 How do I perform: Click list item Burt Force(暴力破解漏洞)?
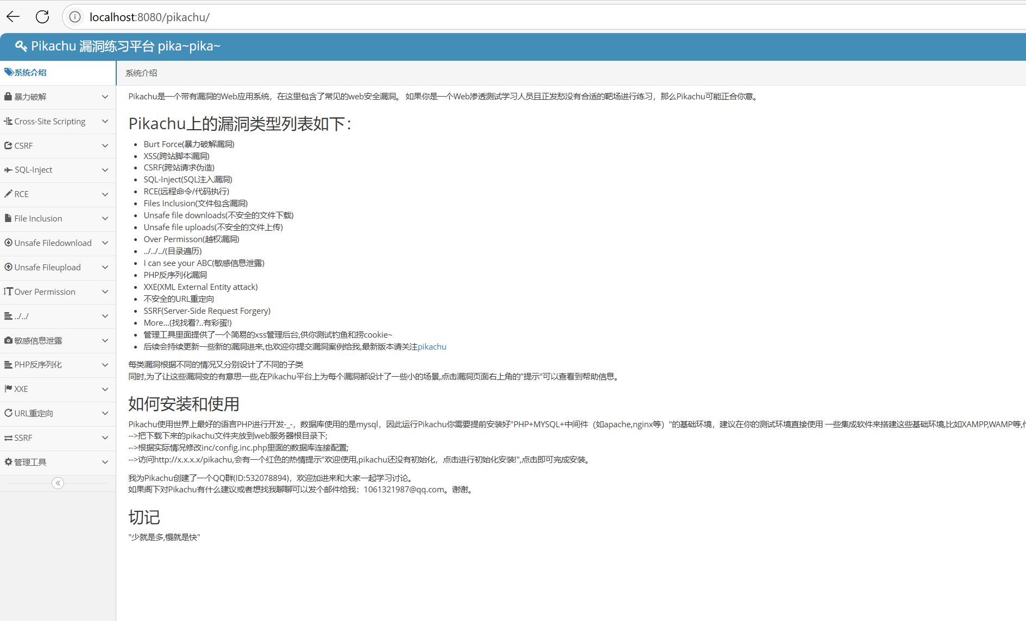click(x=189, y=144)
